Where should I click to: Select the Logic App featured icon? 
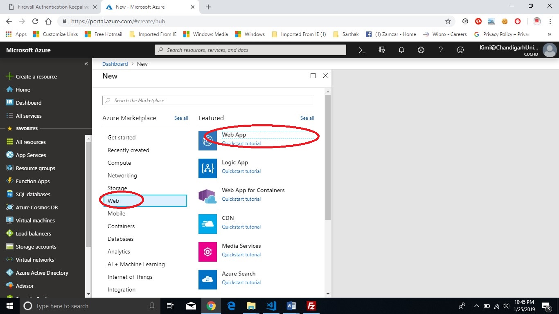click(207, 168)
